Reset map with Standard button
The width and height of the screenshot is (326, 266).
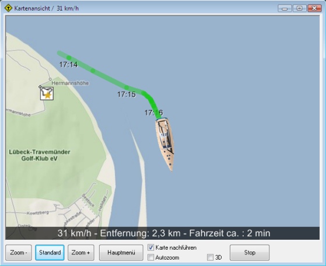pyautogui.click(x=50, y=253)
